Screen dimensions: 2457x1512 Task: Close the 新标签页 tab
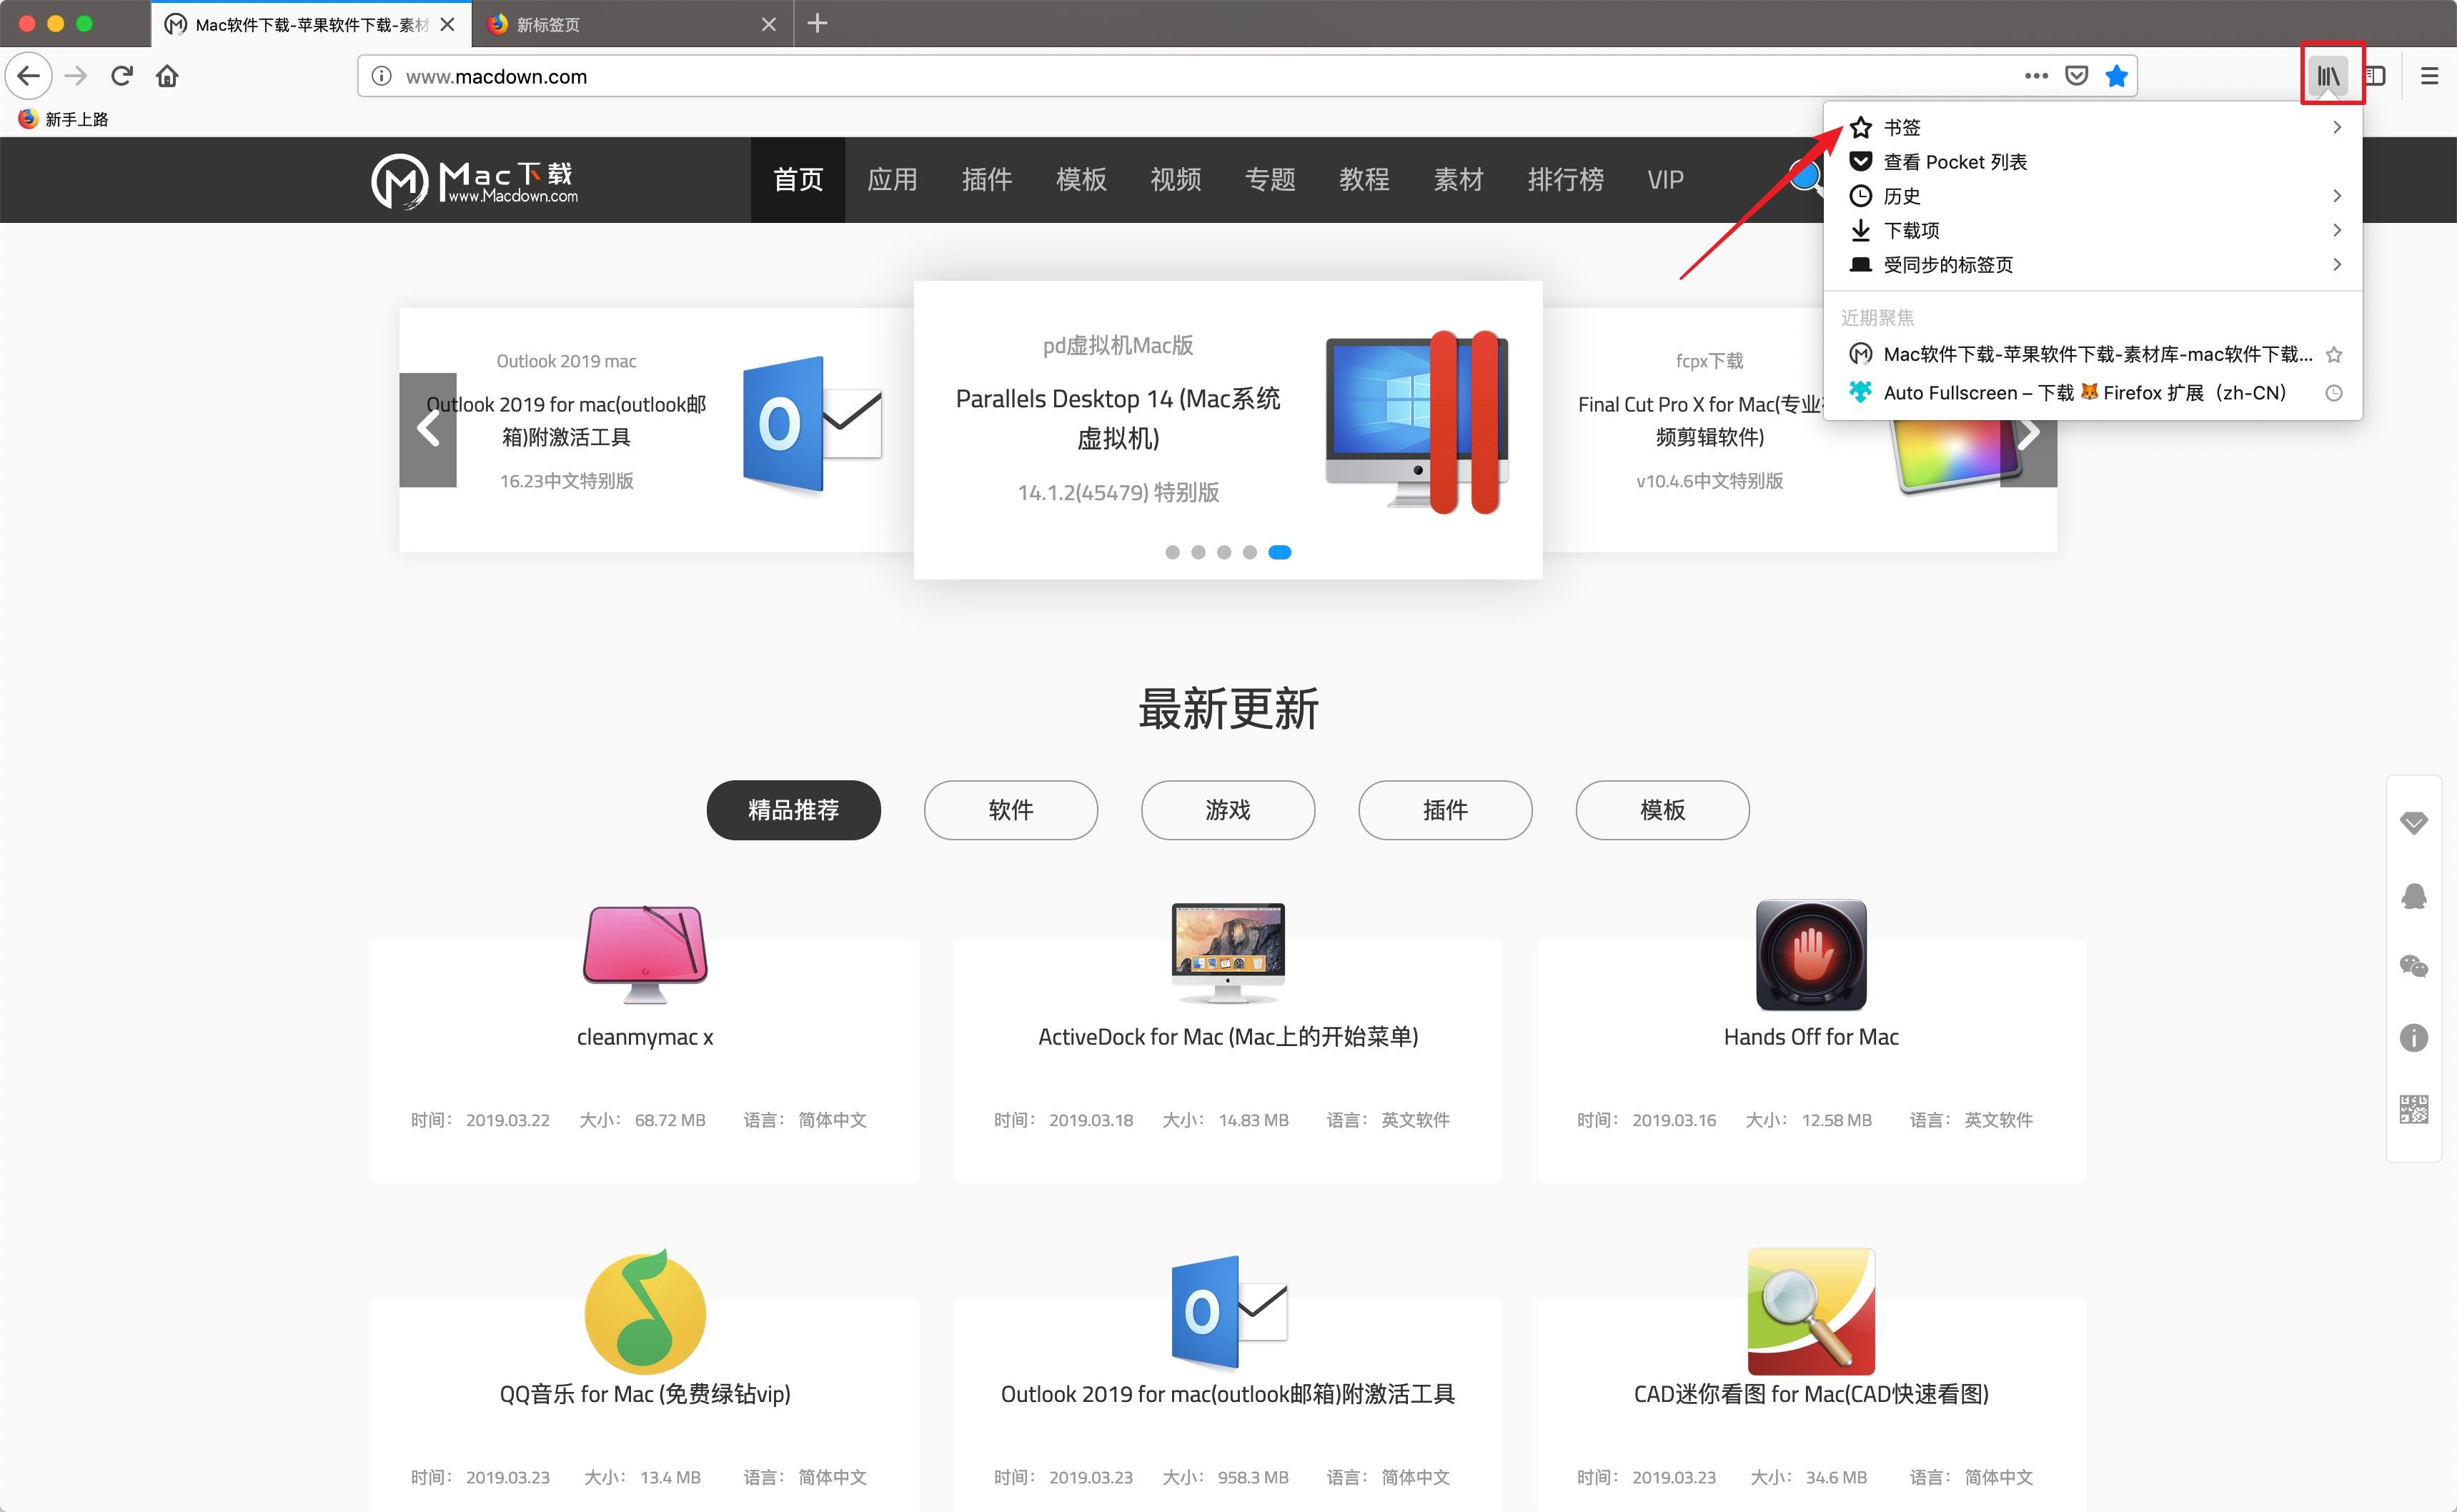[x=768, y=24]
